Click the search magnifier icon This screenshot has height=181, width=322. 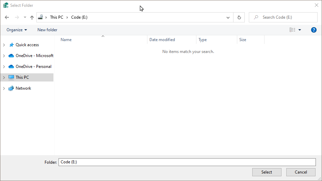click(x=256, y=17)
